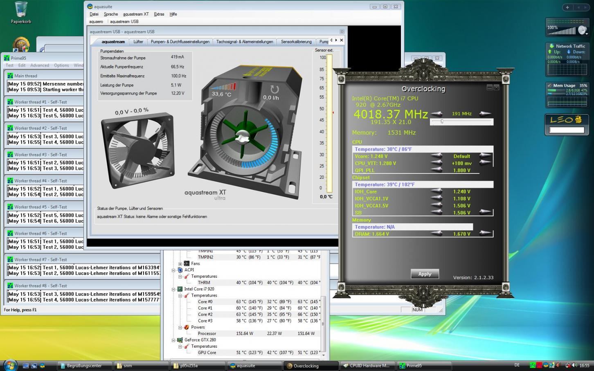Select the Worker thread #1 Self-Test window title
Screen dimensions: 594x371
pos(40,102)
